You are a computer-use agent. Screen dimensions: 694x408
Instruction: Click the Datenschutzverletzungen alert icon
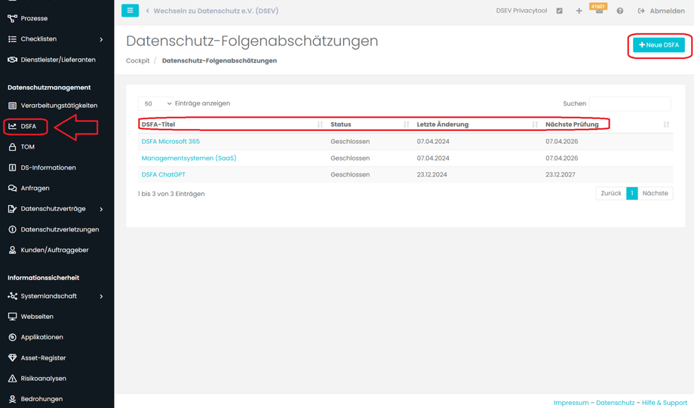pos(12,229)
